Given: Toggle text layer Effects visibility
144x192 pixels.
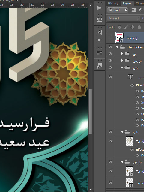Looking at the screenshot, I should (132, 85).
